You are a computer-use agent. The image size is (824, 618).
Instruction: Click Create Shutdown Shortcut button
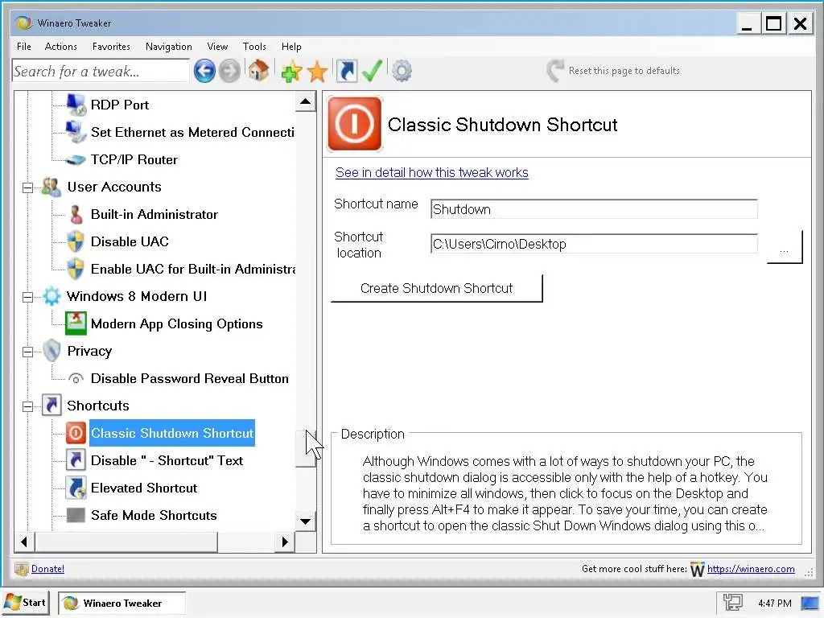[x=436, y=288]
